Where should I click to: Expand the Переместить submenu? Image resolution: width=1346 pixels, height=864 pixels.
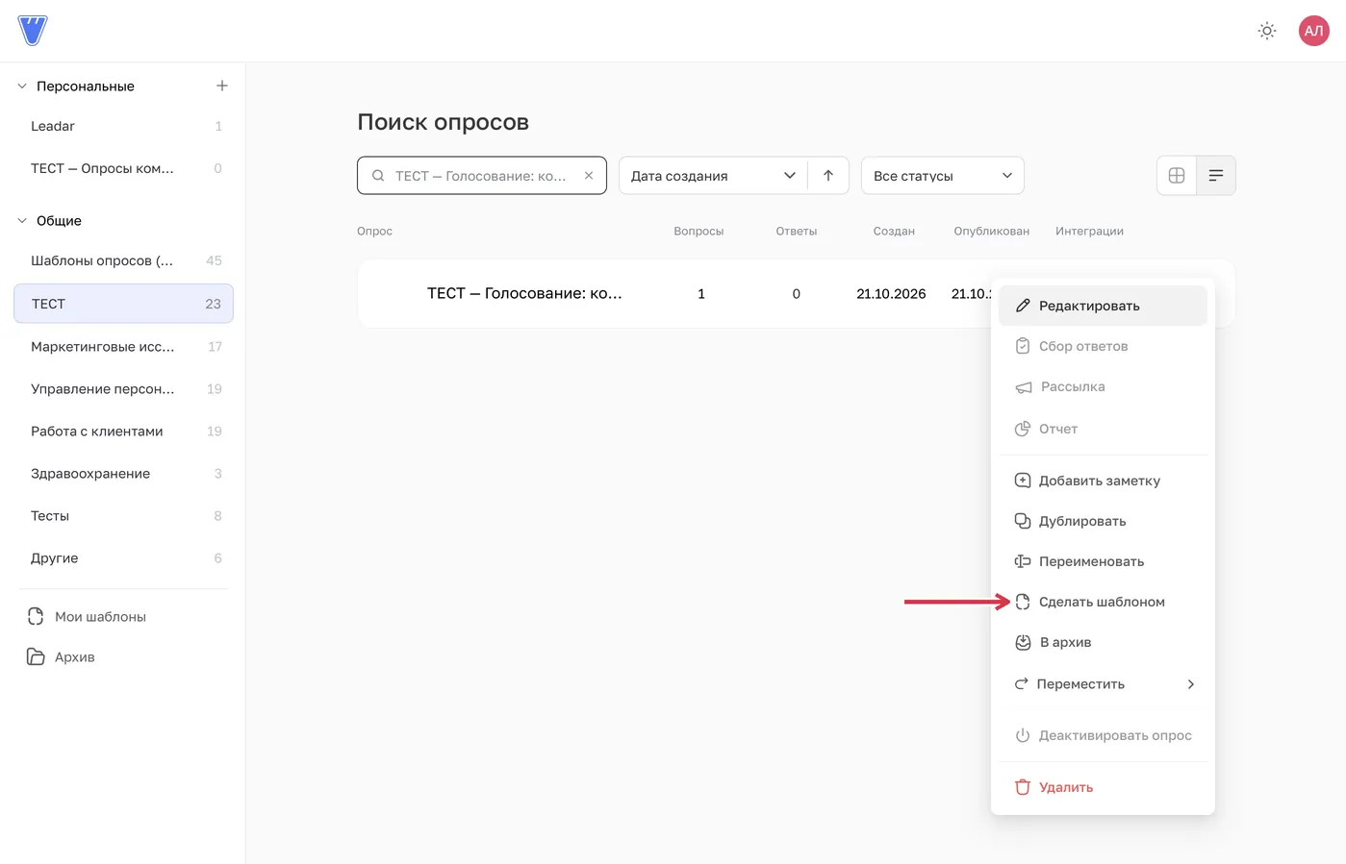click(1103, 684)
